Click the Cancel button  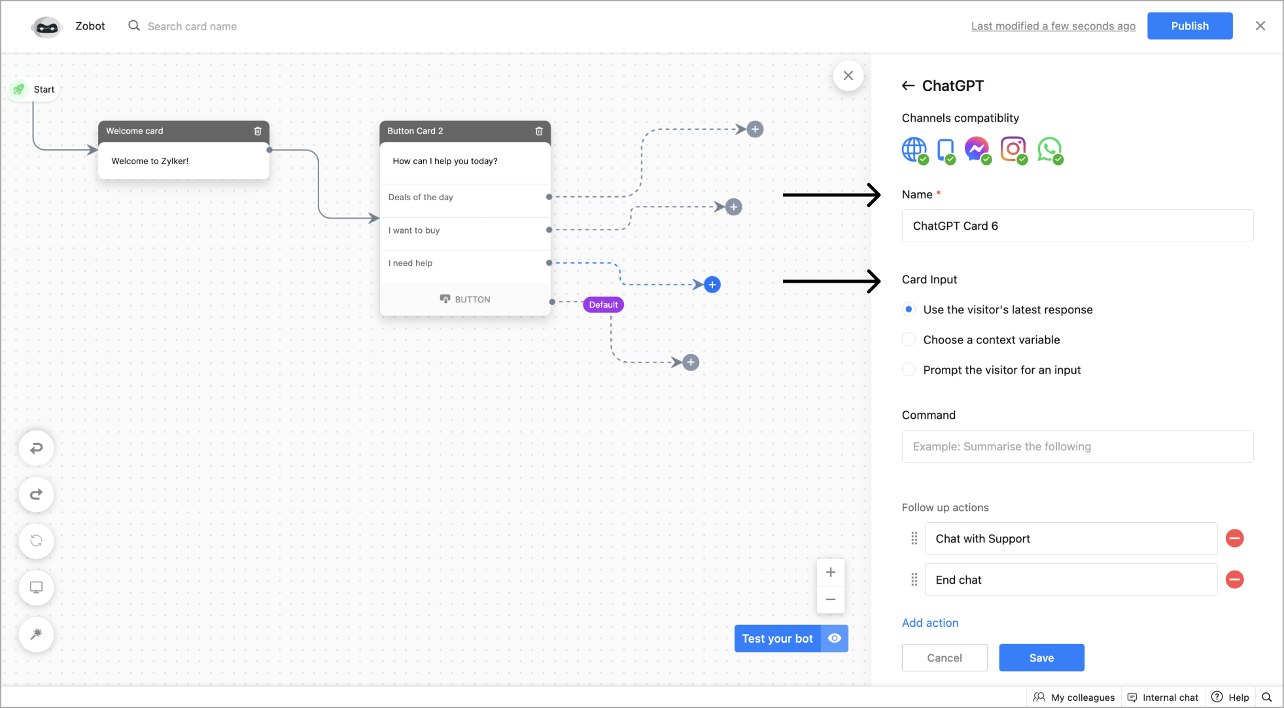click(x=945, y=658)
